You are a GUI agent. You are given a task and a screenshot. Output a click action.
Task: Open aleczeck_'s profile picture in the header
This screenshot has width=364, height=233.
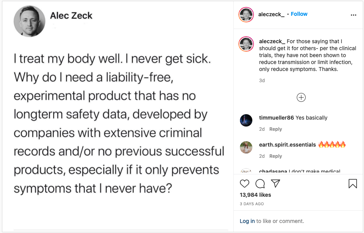tap(246, 14)
